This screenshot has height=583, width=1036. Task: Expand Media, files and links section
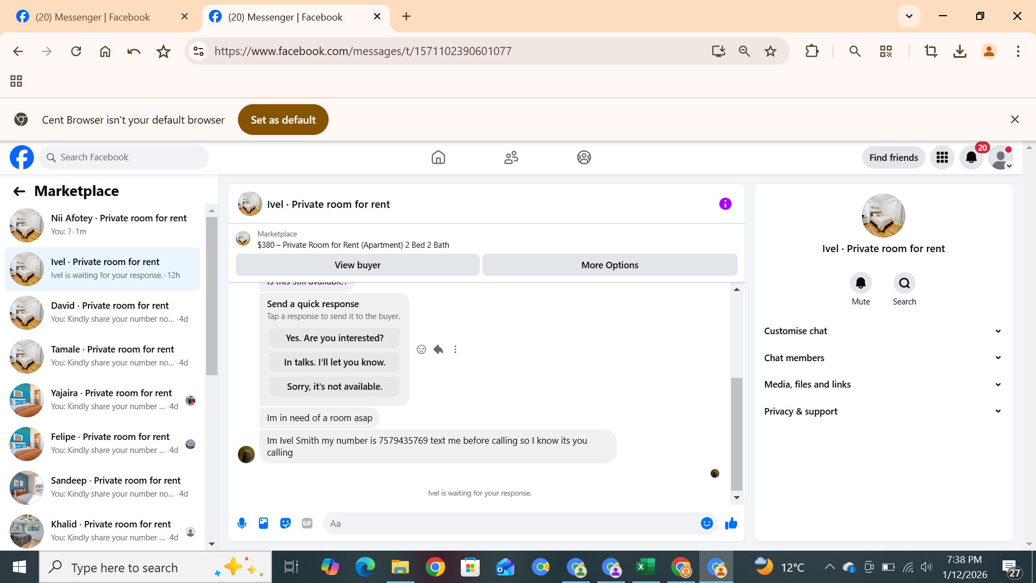coord(883,384)
